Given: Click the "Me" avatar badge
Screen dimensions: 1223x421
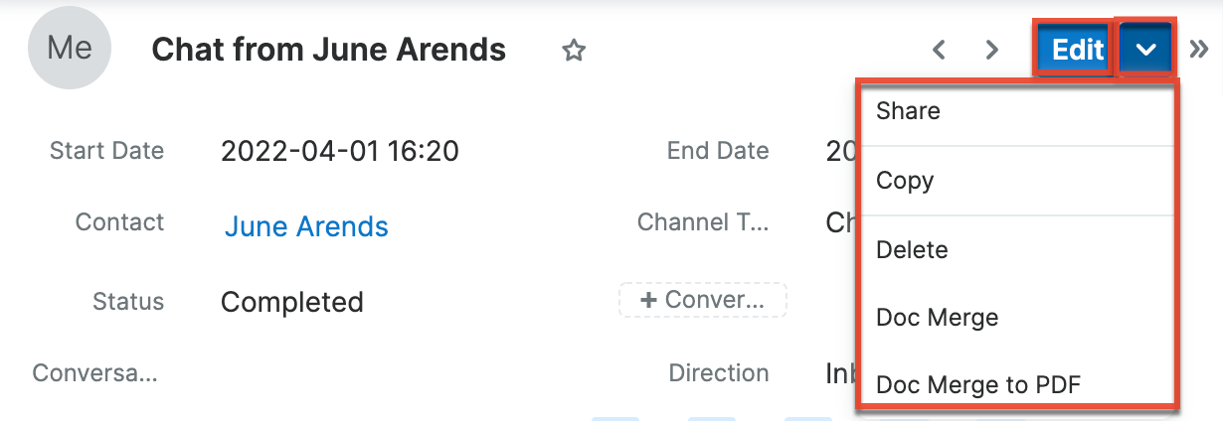Looking at the screenshot, I should [70, 48].
